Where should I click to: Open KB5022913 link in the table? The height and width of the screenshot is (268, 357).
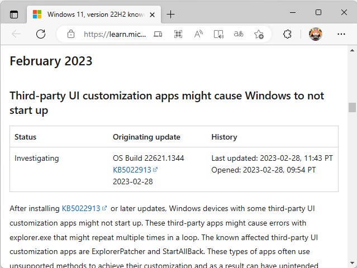point(135,170)
